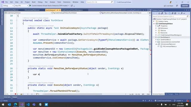This screenshot has height=107, width=191.
Task: Open the Git menu
Action: pos(21,2)
